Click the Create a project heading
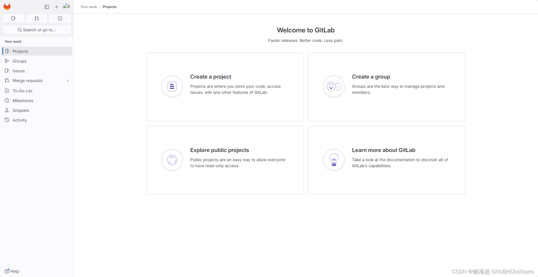This screenshot has width=538, height=277. click(x=211, y=77)
